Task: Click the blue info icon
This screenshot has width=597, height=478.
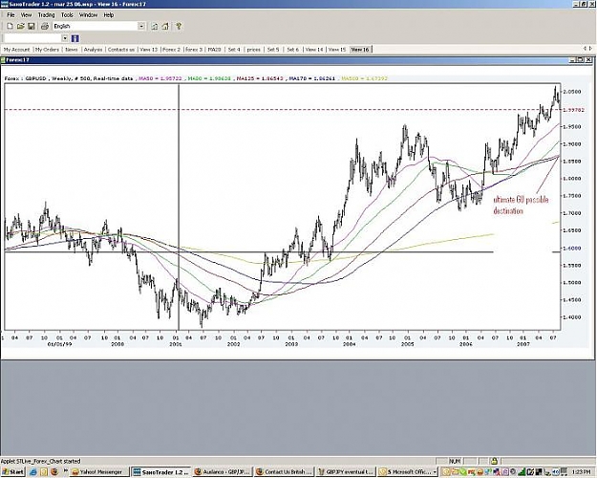Action: click(x=75, y=38)
